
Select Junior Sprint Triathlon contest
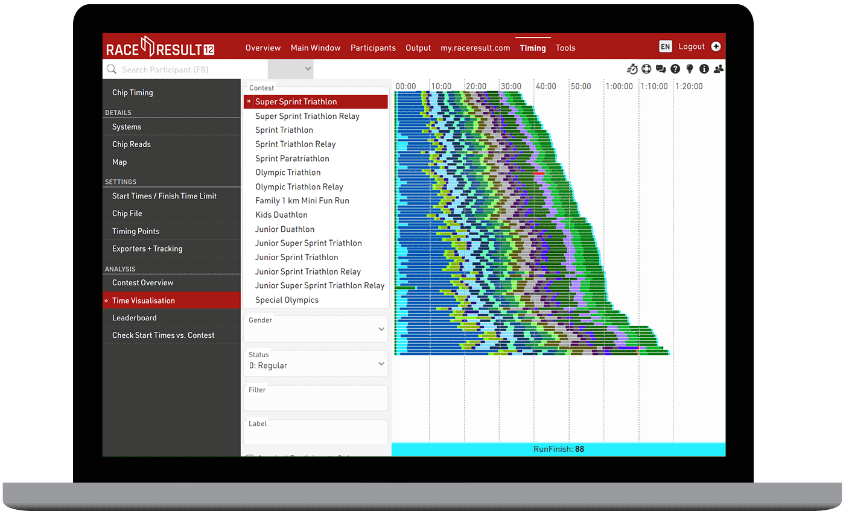pyautogui.click(x=316, y=257)
